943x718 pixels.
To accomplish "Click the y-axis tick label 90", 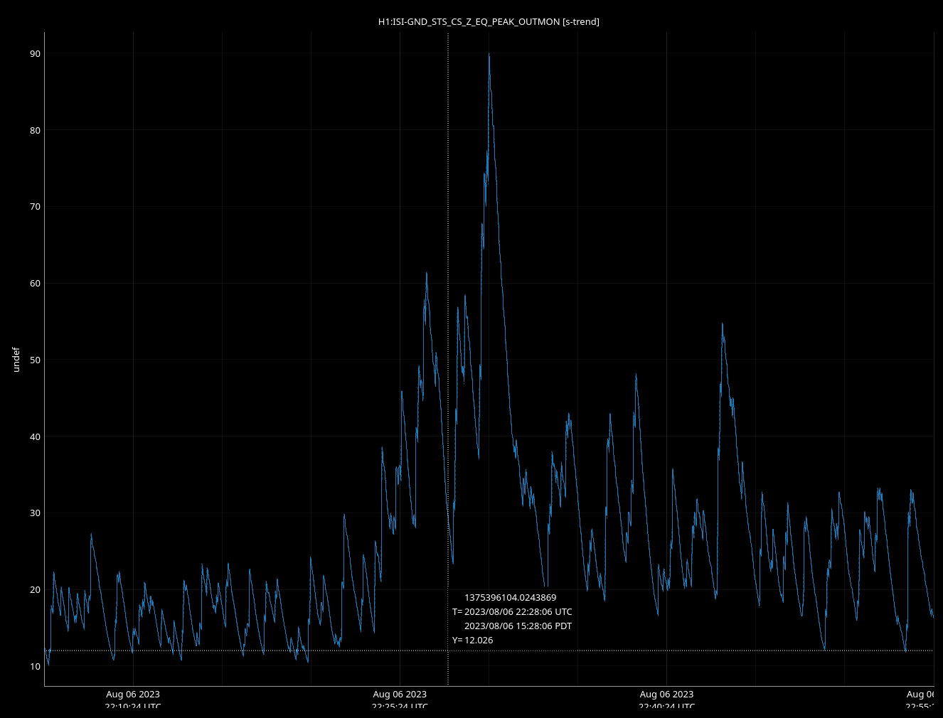I will [35, 54].
